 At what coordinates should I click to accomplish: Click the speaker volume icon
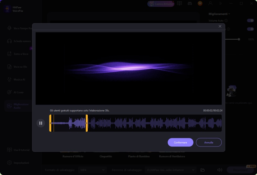pyautogui.click(x=220, y=170)
